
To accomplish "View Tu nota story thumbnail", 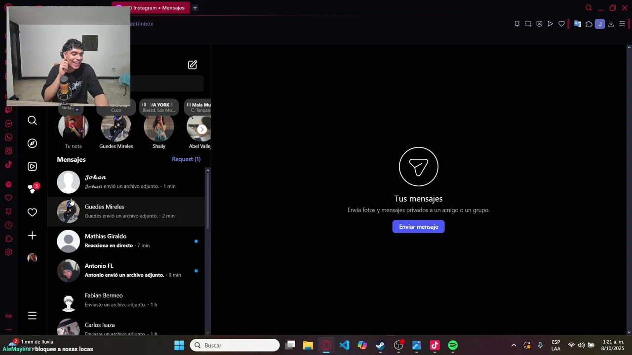I will tap(73, 127).
